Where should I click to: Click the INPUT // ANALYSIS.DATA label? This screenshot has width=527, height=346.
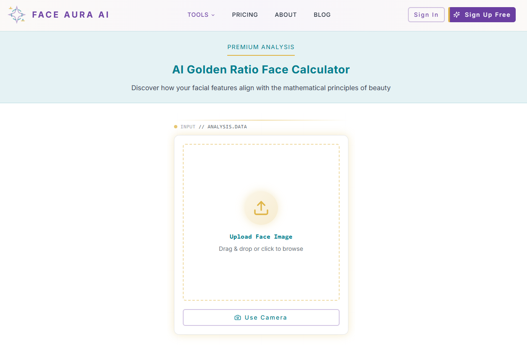(x=213, y=127)
